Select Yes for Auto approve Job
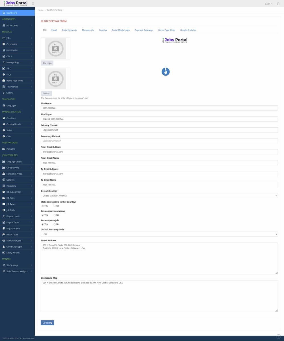Viewport: 284px width, 341px height. pyautogui.click(x=43, y=224)
